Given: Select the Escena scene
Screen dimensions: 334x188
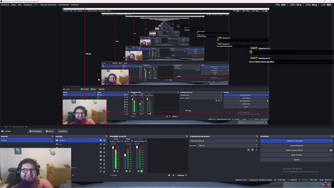Looking at the screenshot, I should click(x=27, y=140).
